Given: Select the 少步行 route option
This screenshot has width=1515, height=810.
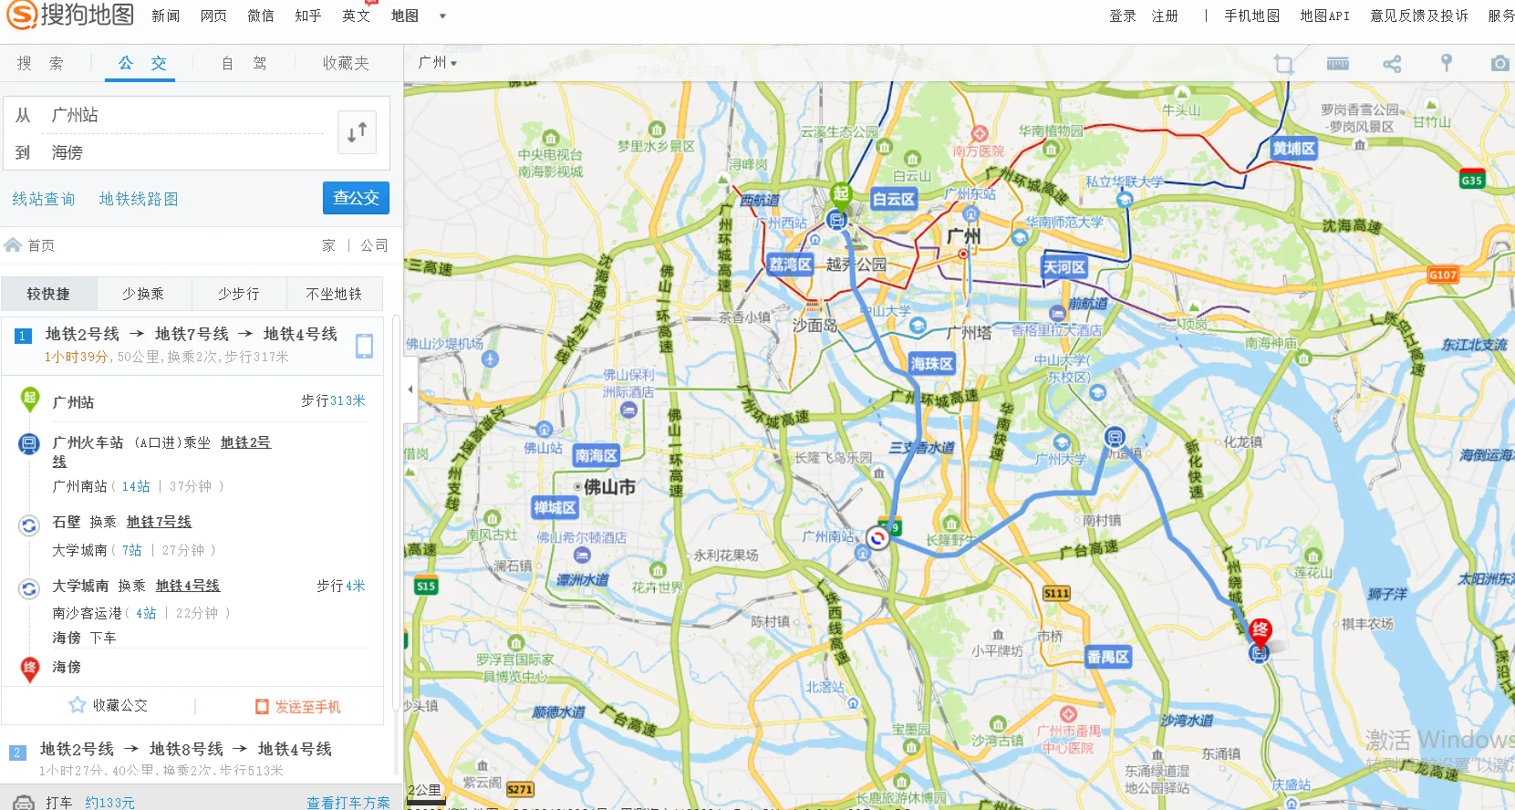Looking at the screenshot, I should point(239,294).
